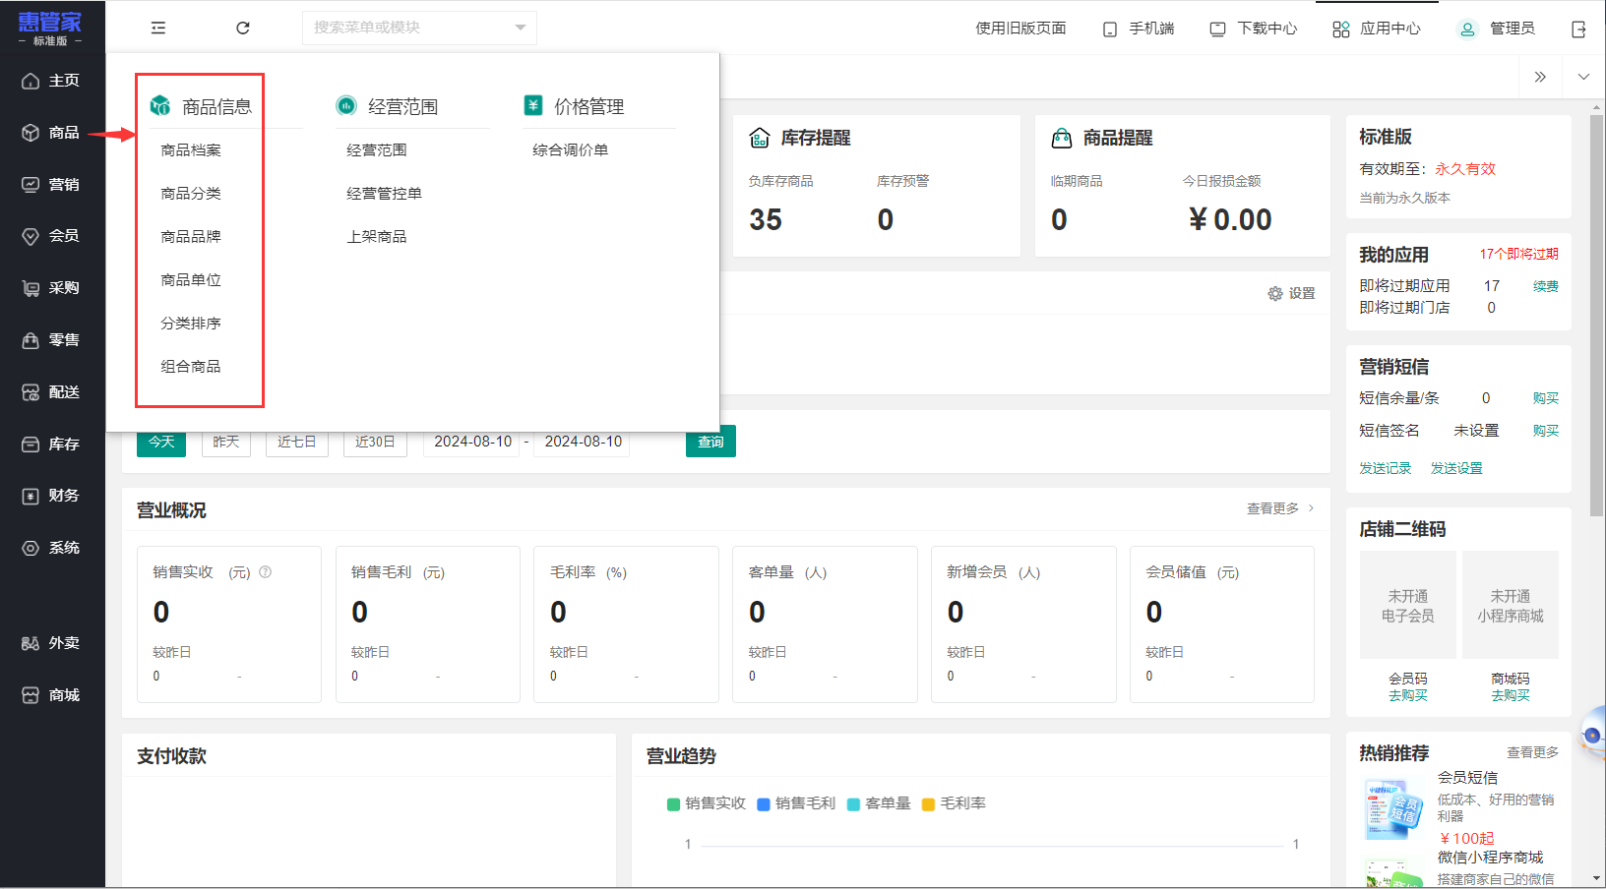Viewport: 1606px width, 889px height.
Task: Open the 采购 purchasing icon in sidebar
Action: coord(31,288)
